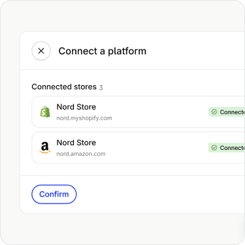Open the nord.myshopify.com store URL
Screen dimensions: 245x245
pos(85,118)
